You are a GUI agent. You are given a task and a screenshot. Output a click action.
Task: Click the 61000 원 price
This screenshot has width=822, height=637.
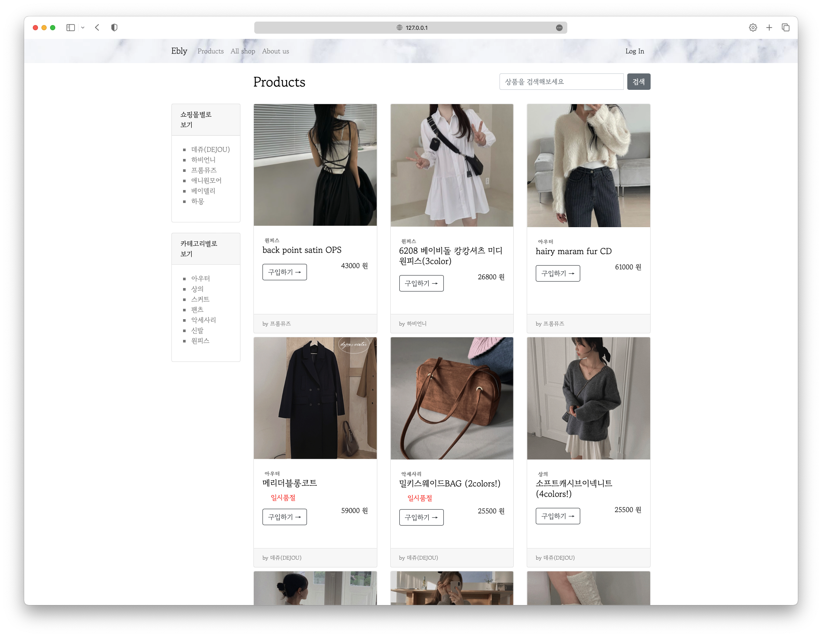[x=628, y=267]
